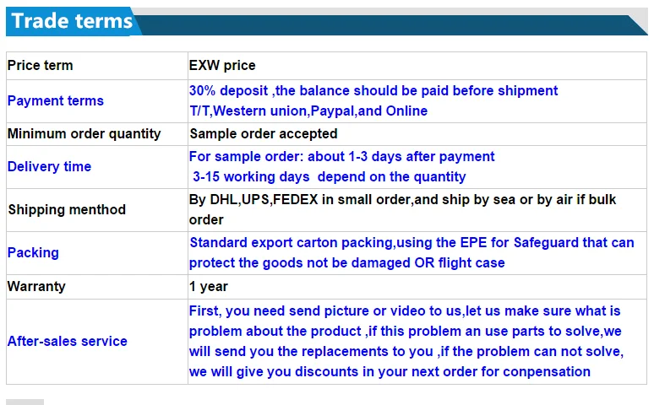Click the Trade terms header title
The width and height of the screenshot is (654, 405).
click(x=73, y=21)
